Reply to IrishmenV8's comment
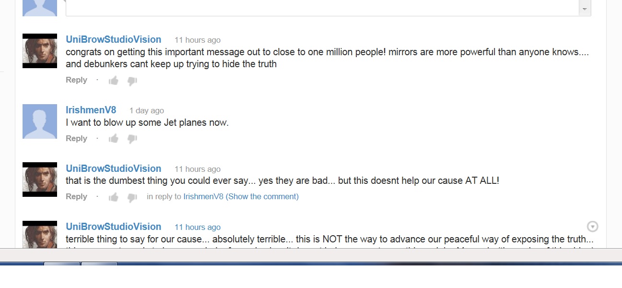 tap(76, 138)
